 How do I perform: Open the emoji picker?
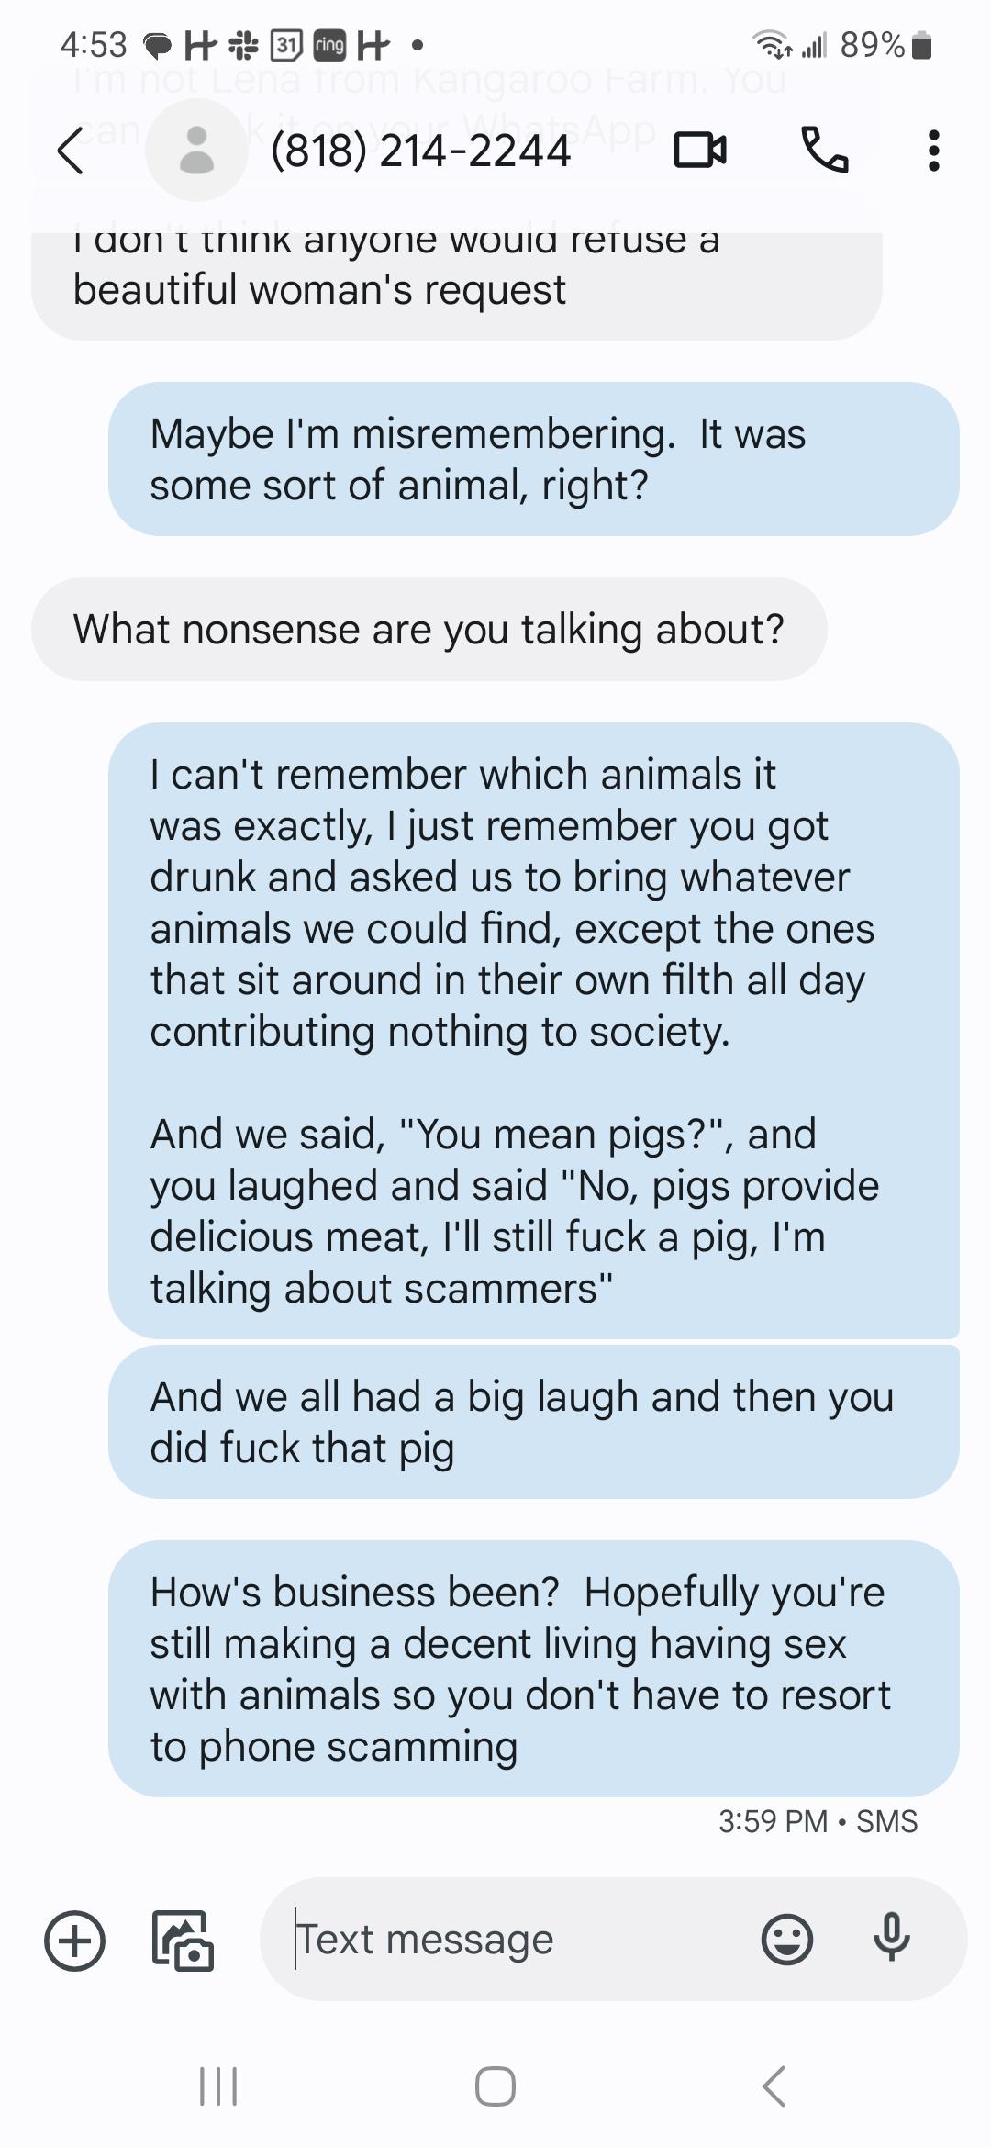786,1940
